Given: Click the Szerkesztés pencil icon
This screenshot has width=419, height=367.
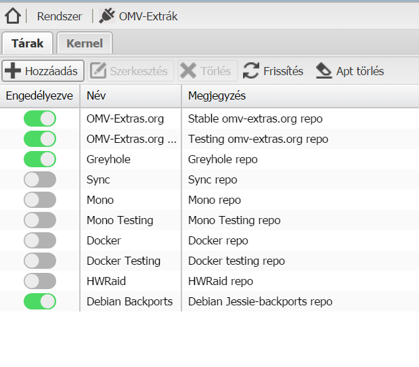Looking at the screenshot, I should (98, 71).
